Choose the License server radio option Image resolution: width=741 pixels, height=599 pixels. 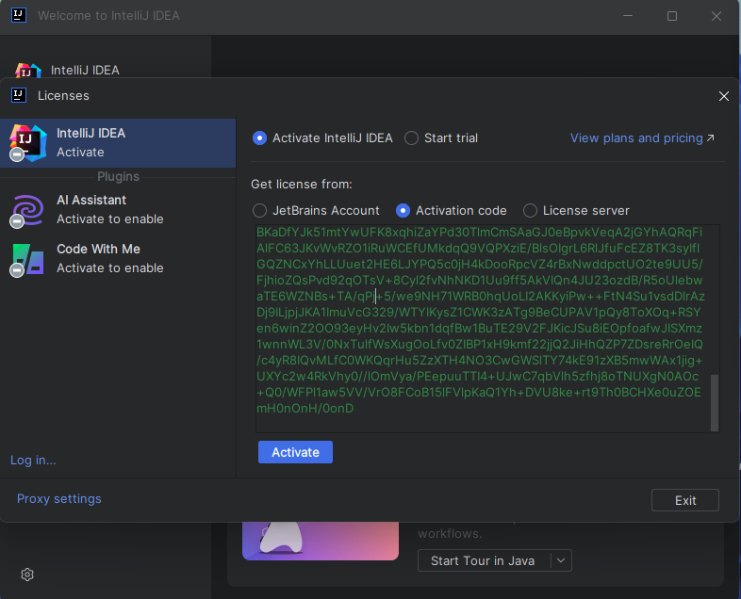coord(531,211)
